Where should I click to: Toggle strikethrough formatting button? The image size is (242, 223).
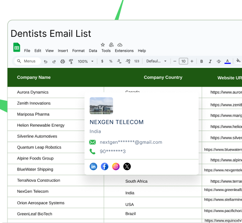[x=218, y=61]
